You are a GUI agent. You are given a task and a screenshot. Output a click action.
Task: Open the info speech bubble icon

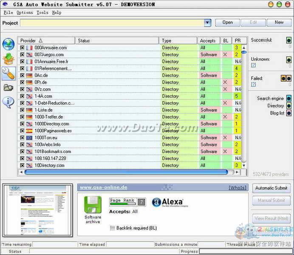(x=8, y=102)
